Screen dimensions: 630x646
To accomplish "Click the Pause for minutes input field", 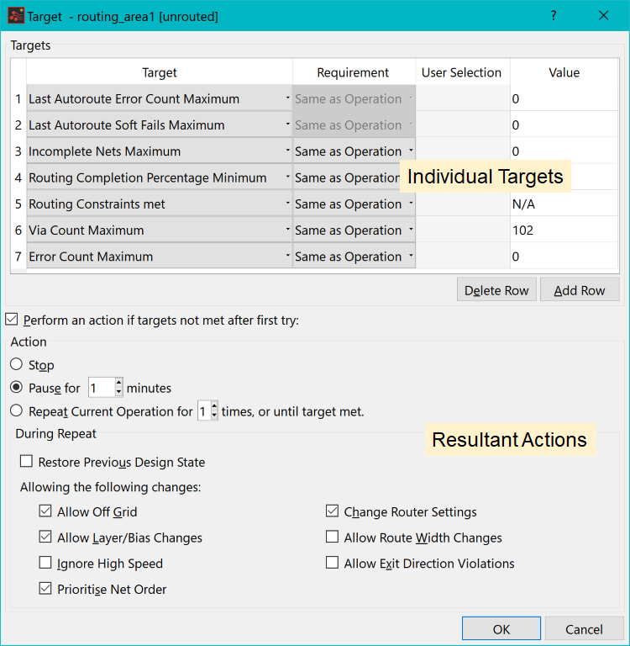I will (x=102, y=388).
